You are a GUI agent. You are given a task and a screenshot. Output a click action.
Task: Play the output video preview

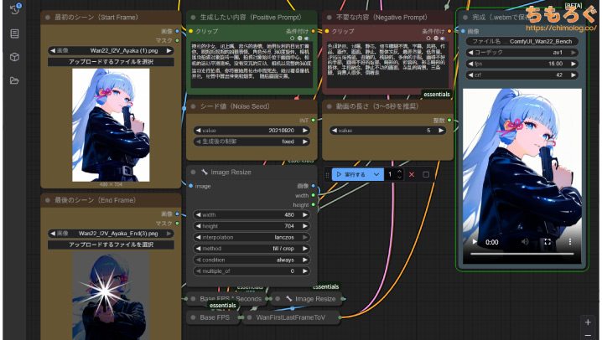coord(475,242)
